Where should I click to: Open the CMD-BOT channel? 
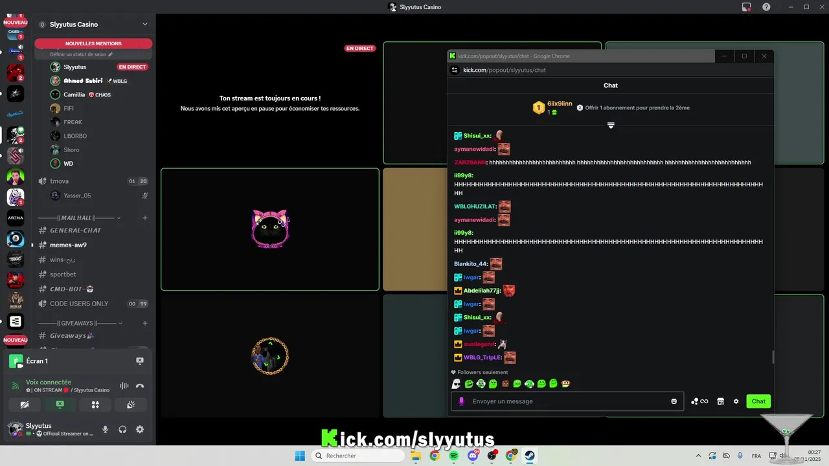93,289
